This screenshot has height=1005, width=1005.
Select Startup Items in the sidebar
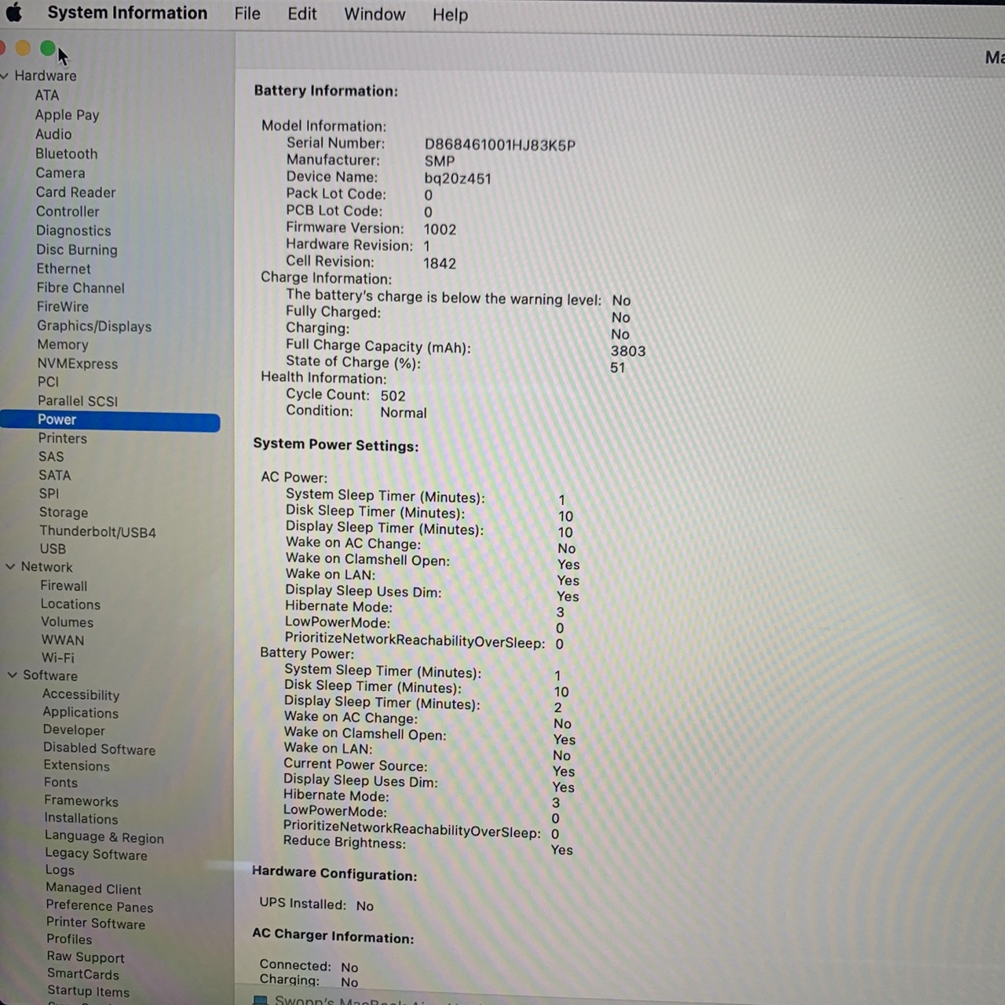(88, 992)
